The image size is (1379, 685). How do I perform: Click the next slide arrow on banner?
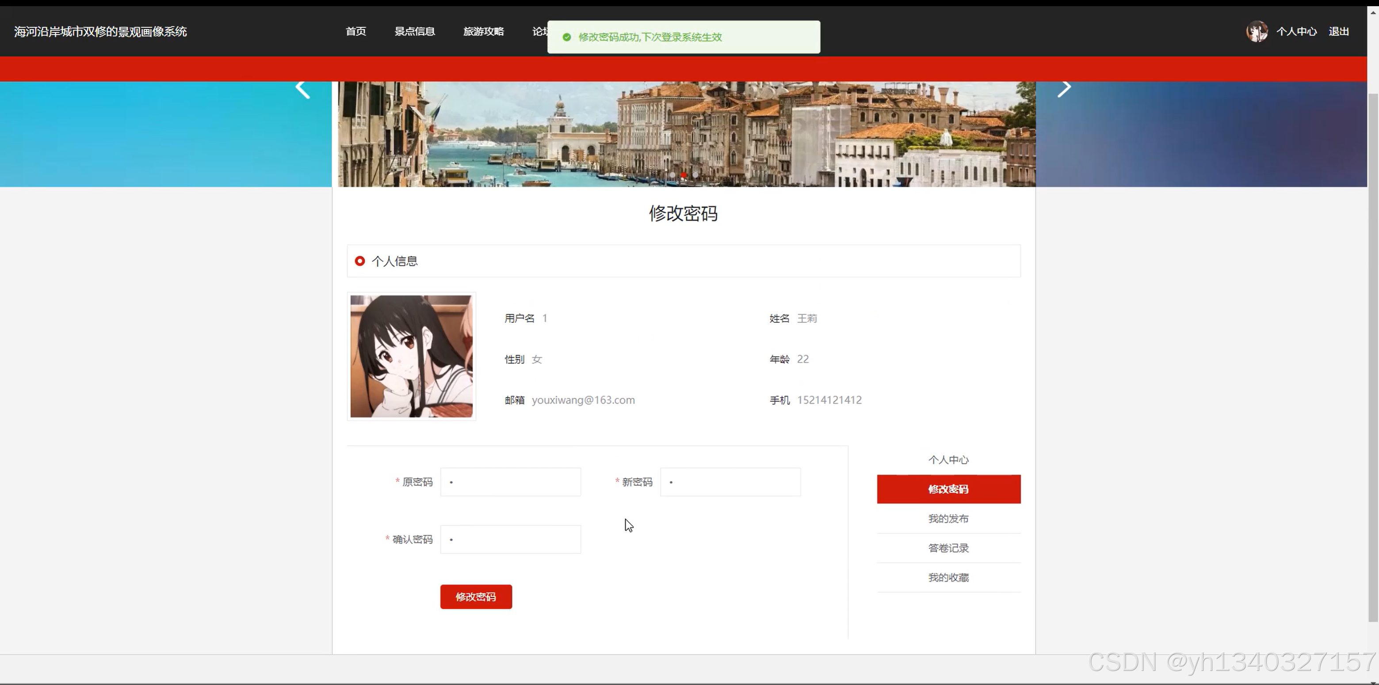pyautogui.click(x=1064, y=89)
